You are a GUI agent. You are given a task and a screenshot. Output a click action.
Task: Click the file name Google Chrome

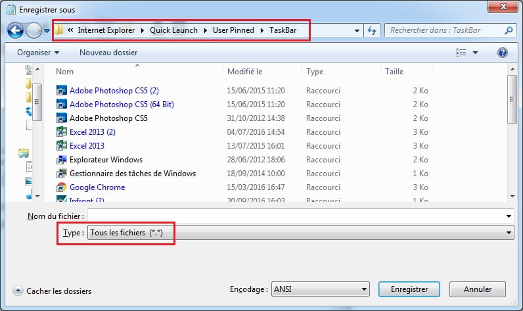97,187
